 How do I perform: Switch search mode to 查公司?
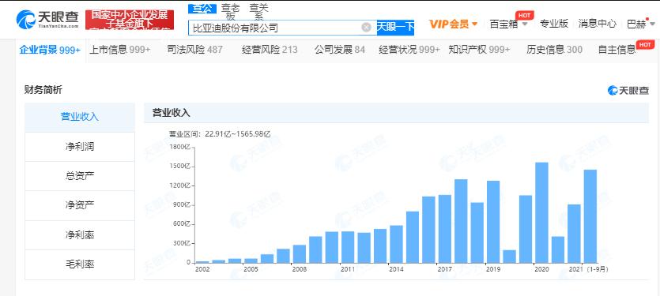202,8
